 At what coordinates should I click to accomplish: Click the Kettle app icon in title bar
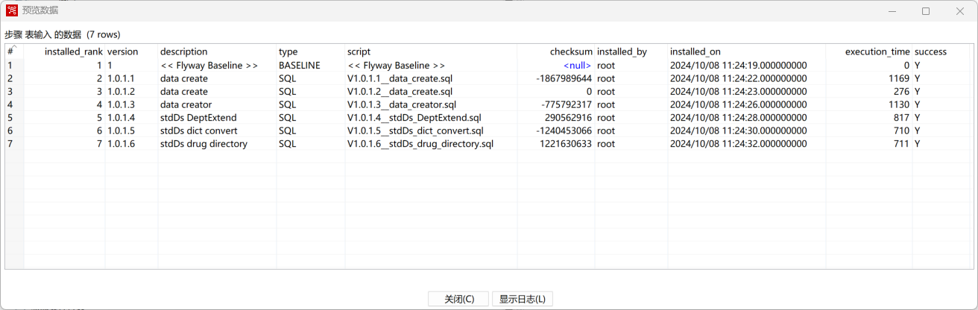(13, 10)
